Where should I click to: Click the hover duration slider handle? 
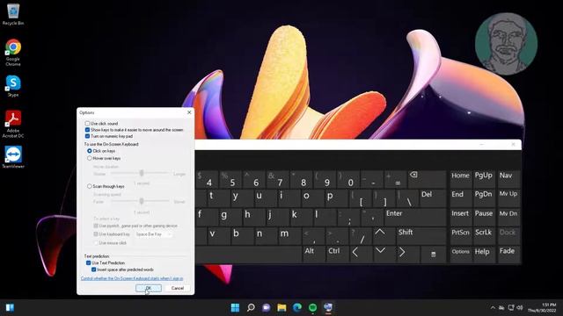142,173
